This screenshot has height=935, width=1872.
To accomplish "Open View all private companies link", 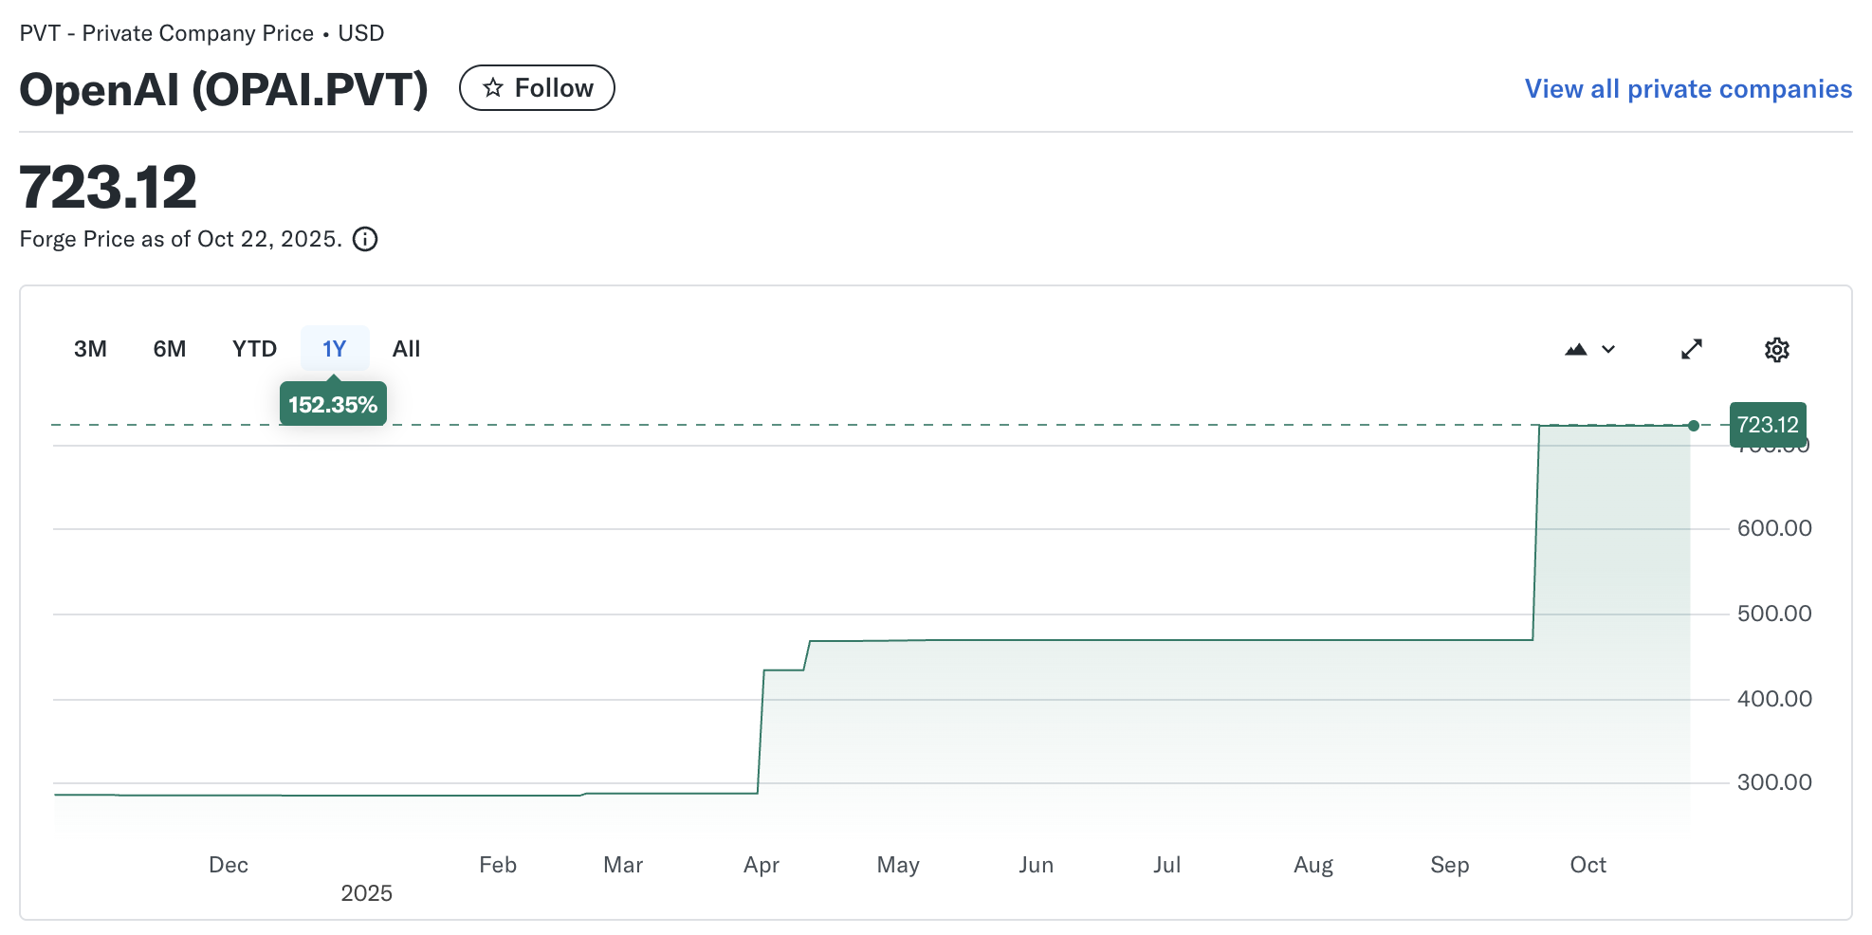I will [1688, 89].
